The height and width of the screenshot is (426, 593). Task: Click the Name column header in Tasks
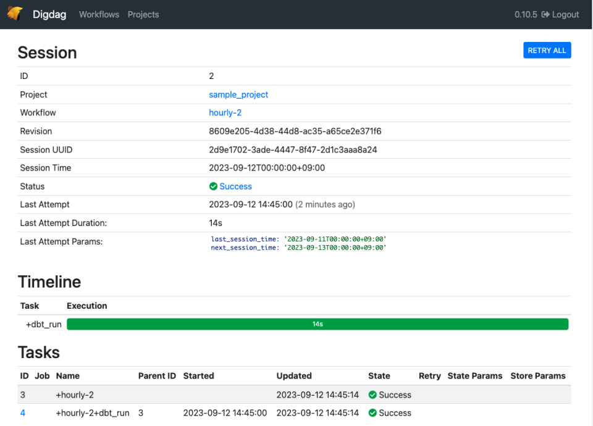67,375
